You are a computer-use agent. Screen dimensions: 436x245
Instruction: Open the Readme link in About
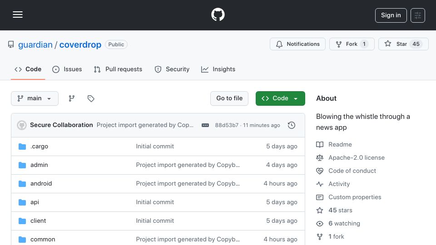(340, 144)
